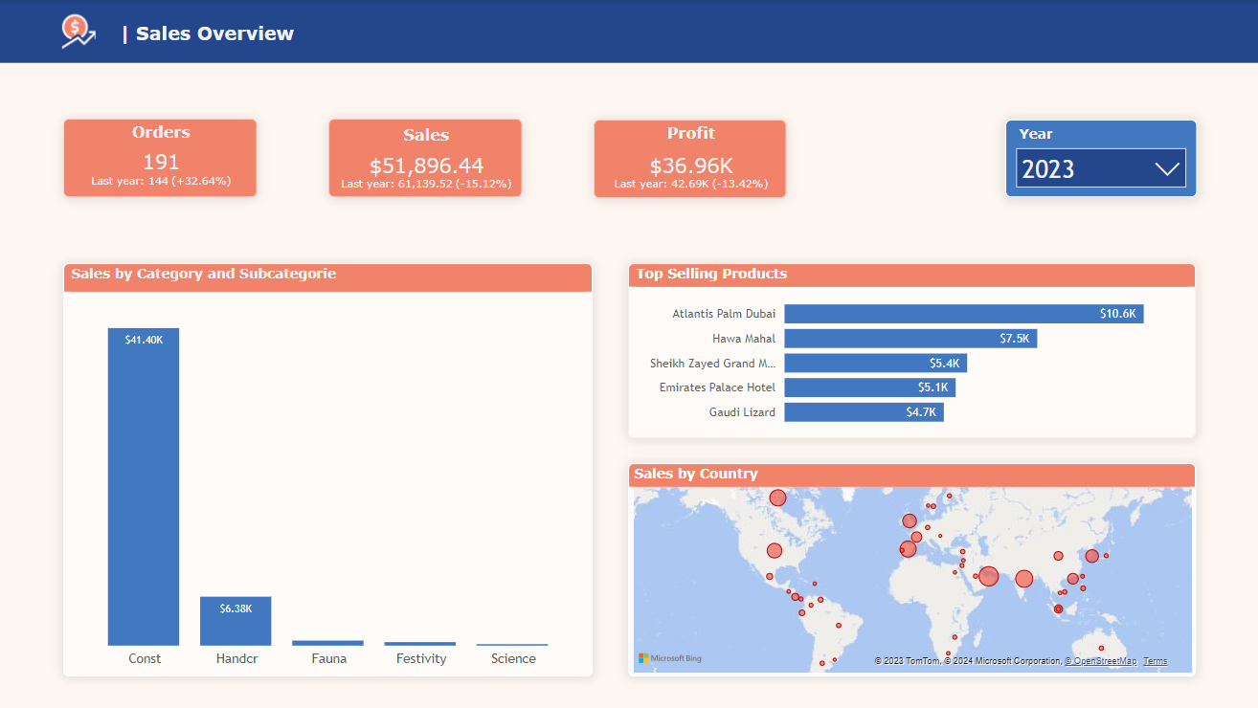Click the Microsoft Bing logo on map
Image resolution: width=1258 pixels, height=708 pixels.
coord(670,658)
